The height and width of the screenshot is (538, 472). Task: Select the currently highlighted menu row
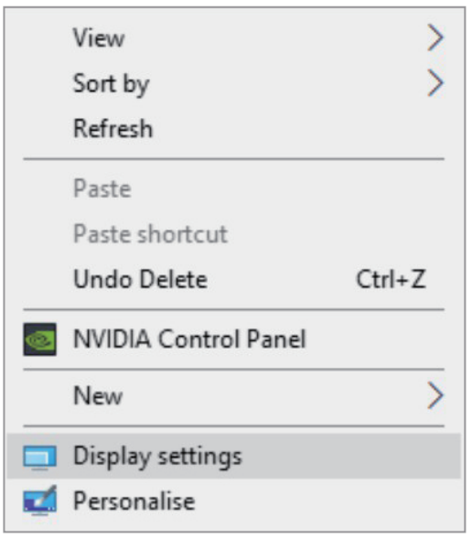(x=233, y=456)
